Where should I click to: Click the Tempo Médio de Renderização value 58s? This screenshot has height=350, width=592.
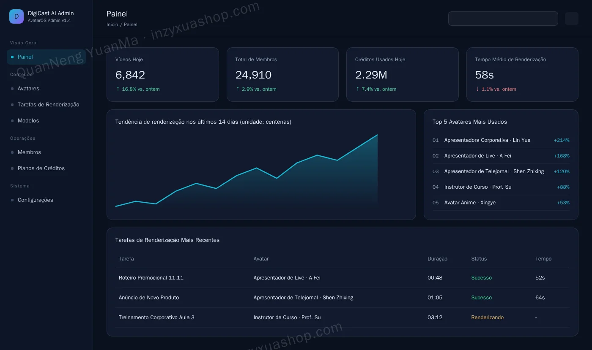tap(485, 75)
